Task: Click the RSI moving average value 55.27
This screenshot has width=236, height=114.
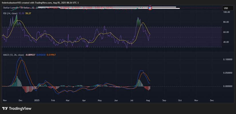Action: (28, 13)
